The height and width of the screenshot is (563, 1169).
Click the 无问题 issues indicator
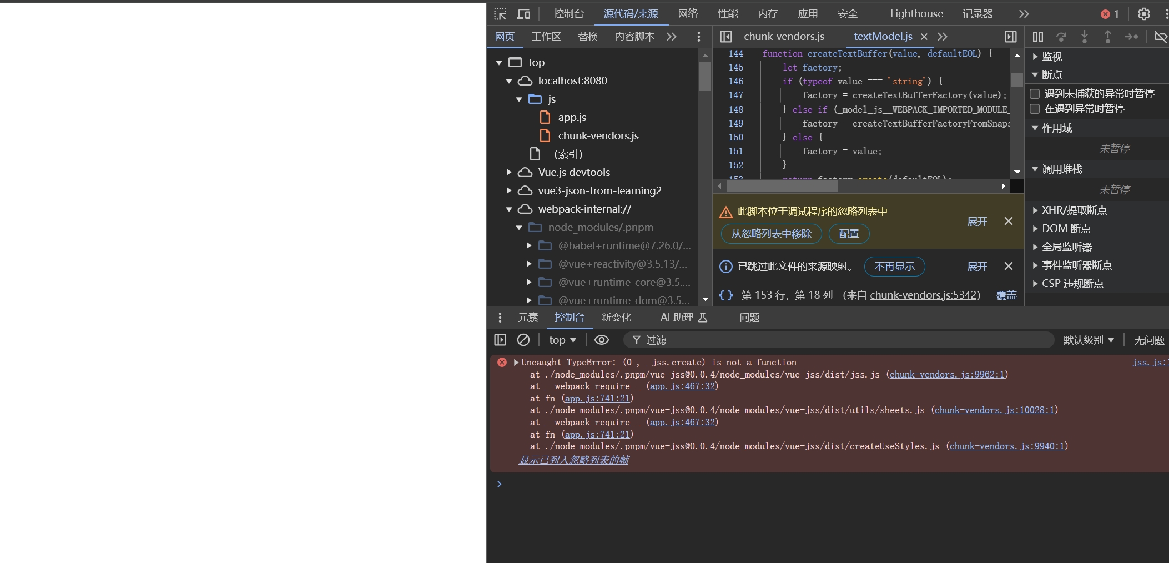[1148, 340]
